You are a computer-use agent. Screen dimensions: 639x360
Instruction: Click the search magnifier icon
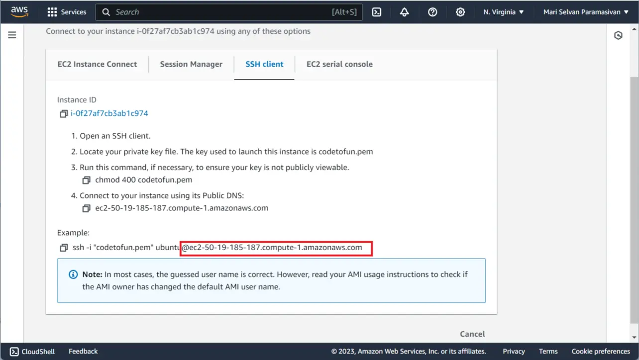click(106, 12)
